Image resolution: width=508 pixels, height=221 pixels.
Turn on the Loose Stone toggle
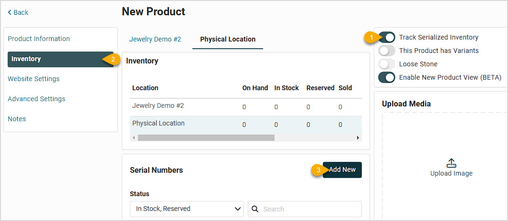pyautogui.click(x=387, y=64)
